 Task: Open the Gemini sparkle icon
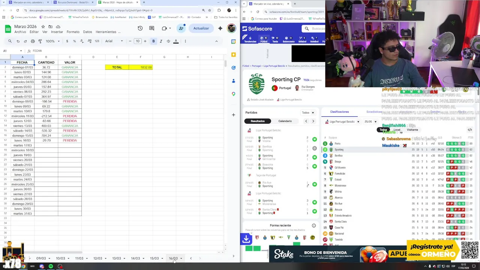click(x=220, y=28)
